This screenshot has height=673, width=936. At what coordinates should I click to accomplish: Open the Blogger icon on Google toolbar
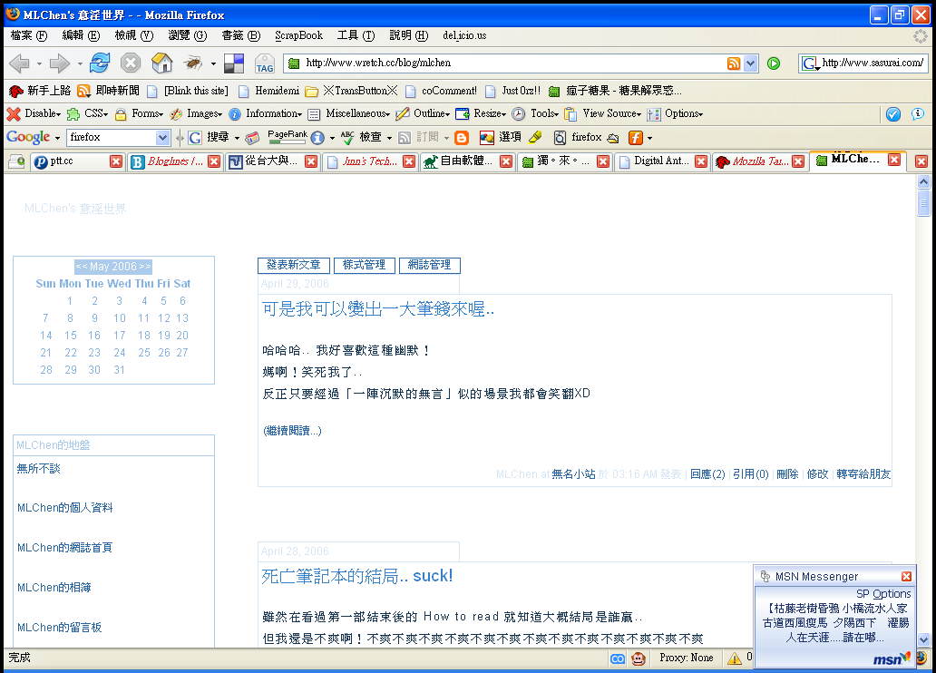click(462, 138)
